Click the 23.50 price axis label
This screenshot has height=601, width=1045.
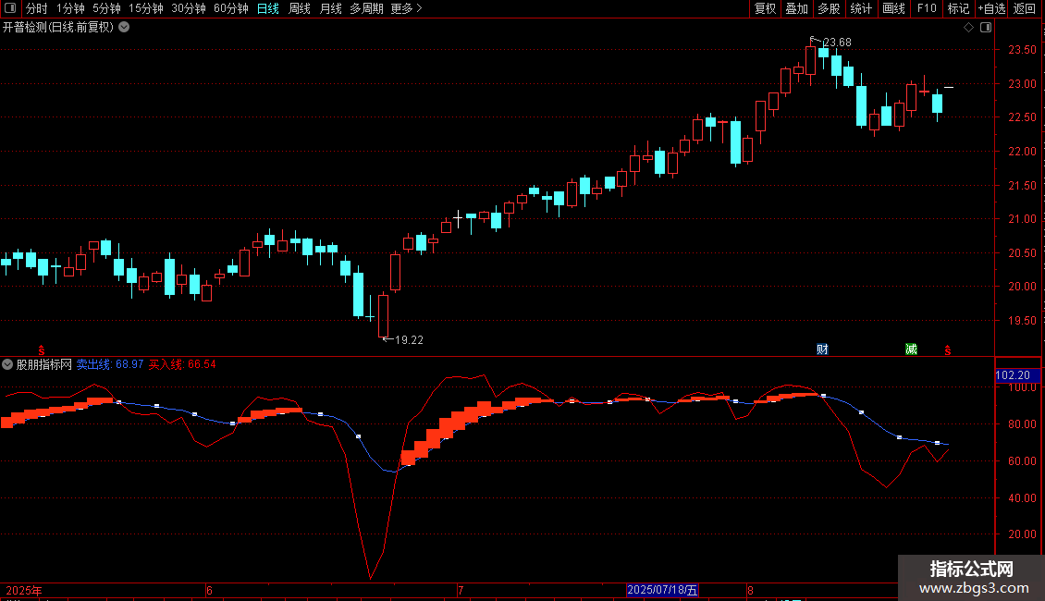pyautogui.click(x=1022, y=50)
